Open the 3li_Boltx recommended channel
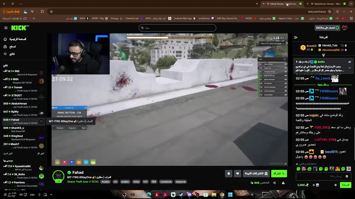 click(24, 176)
